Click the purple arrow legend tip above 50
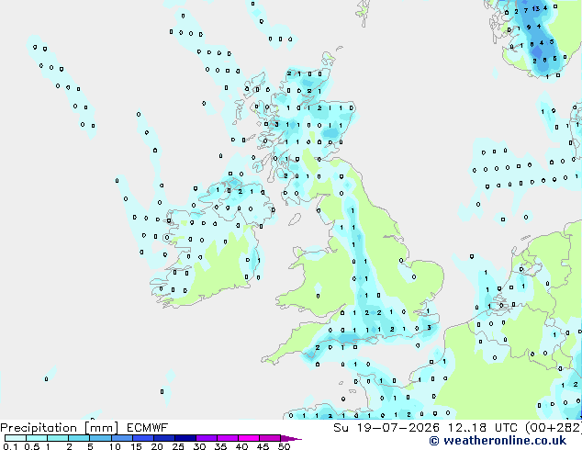582x450 pixels. point(291,438)
